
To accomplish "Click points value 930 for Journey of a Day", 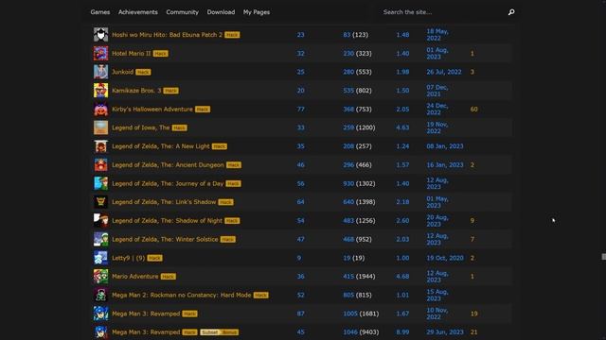I will pyautogui.click(x=348, y=183).
